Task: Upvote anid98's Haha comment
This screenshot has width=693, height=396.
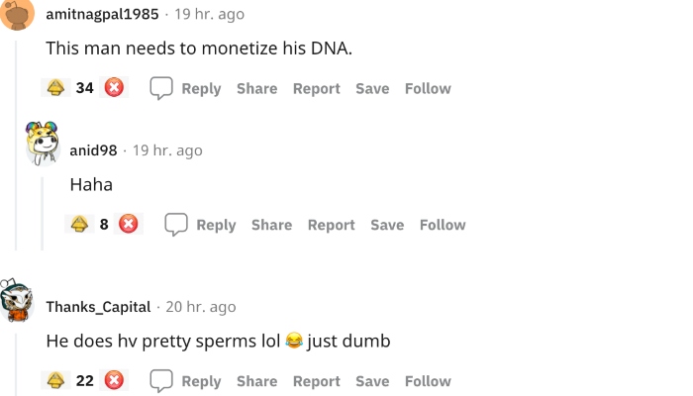Action: [x=80, y=225]
